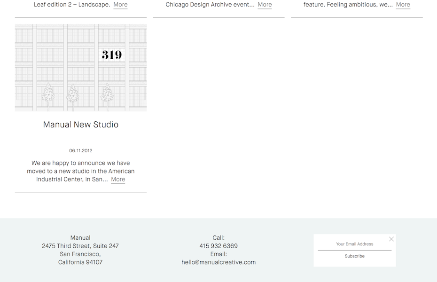This screenshot has height=282, width=437.
Task: Close the email subscribe box with the X
Action: [391, 239]
